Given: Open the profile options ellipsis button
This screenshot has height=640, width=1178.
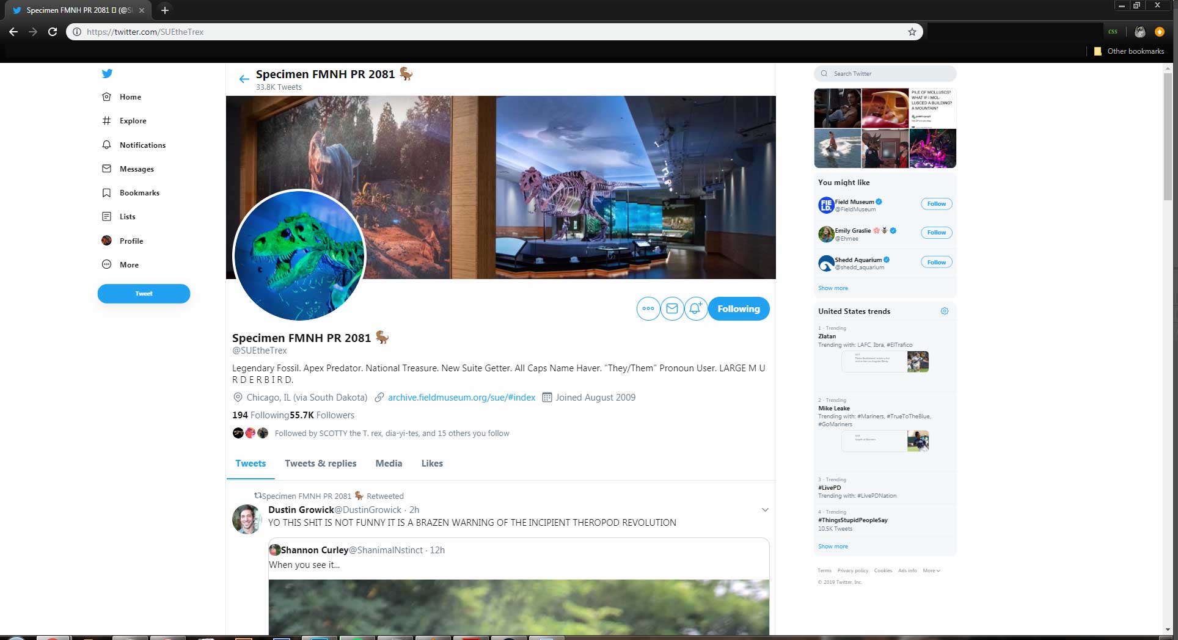Looking at the screenshot, I should click(648, 308).
